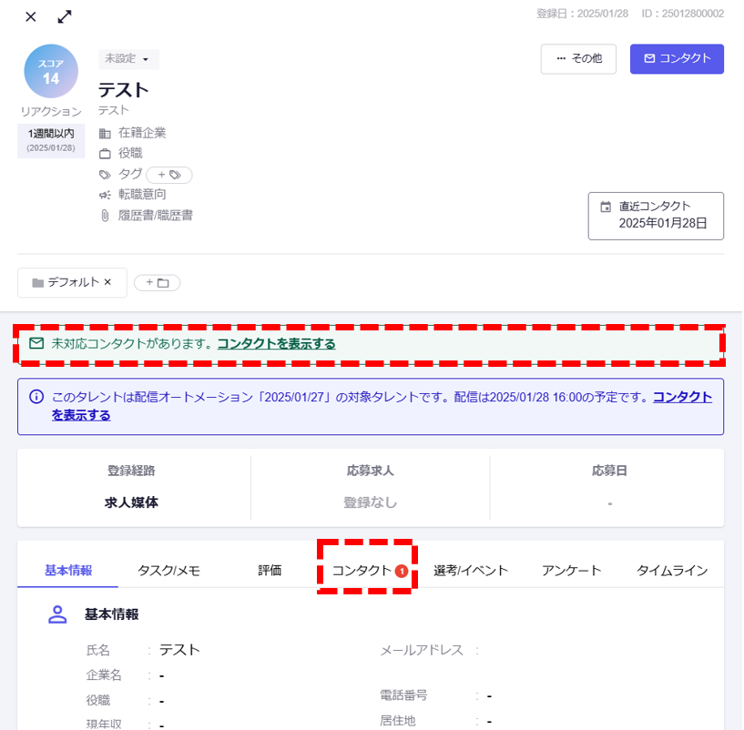This screenshot has height=730, width=744.
Task: Open the コンタクト tab with badge
Action: click(x=367, y=571)
